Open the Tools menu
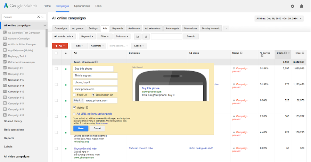The image size is (311, 162). 98,6
